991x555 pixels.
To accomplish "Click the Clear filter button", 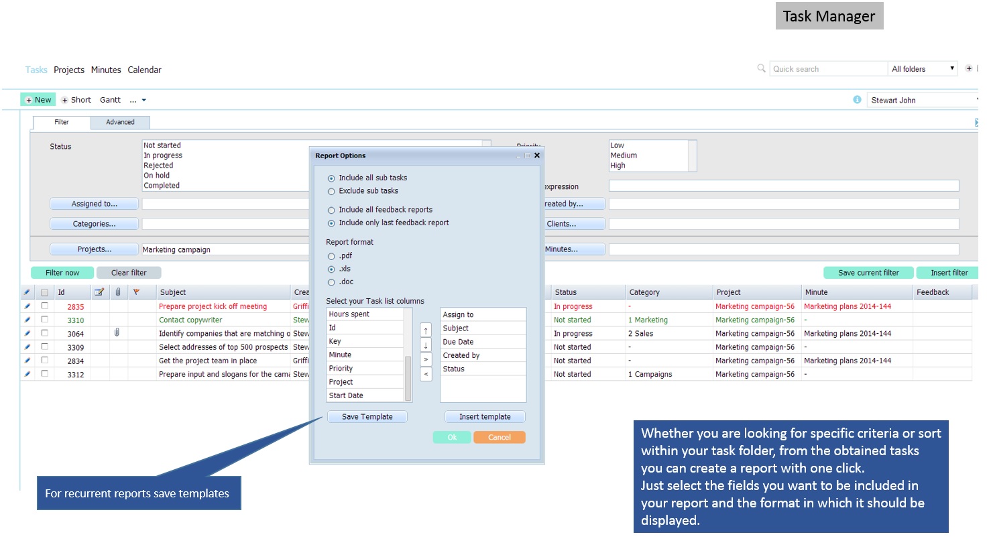I will [x=129, y=273].
